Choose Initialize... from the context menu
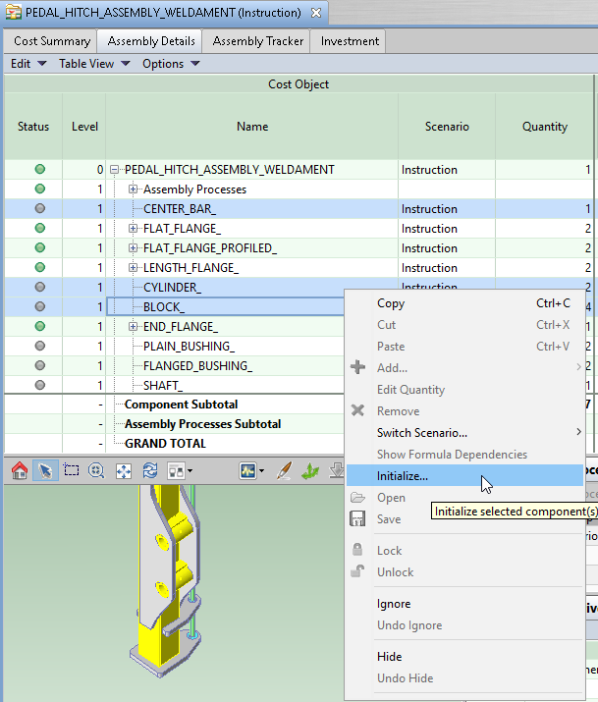 [403, 476]
